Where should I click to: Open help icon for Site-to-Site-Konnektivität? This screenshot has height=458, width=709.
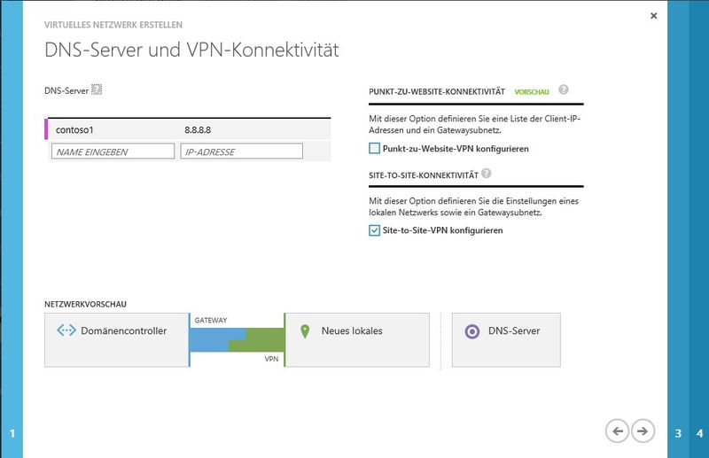486,173
